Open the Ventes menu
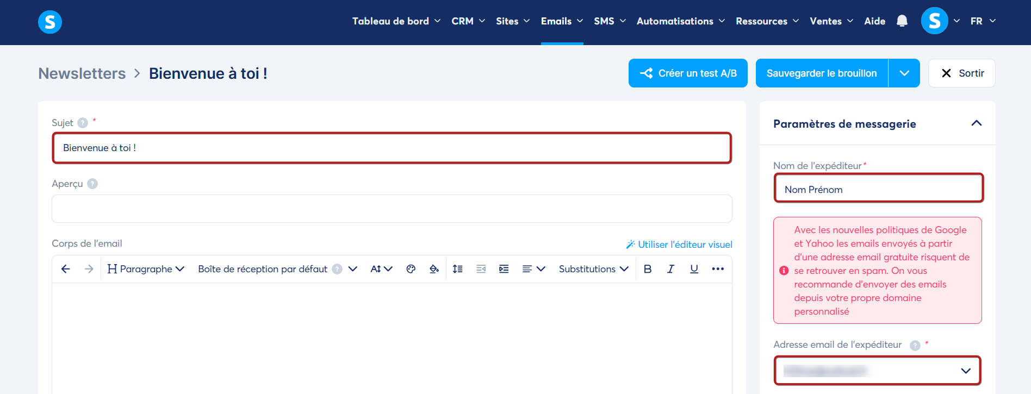Viewport: 1031px width, 394px height. [x=831, y=21]
